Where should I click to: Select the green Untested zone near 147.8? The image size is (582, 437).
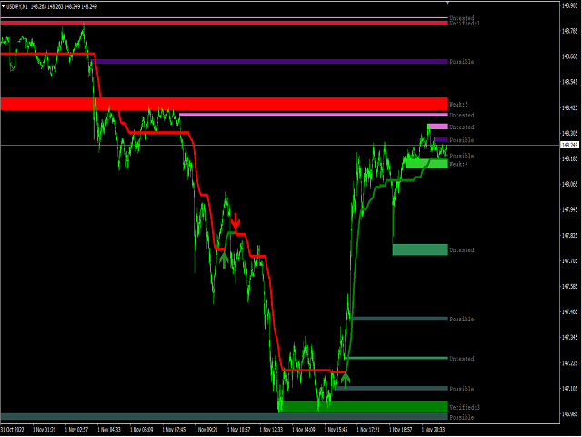pos(419,249)
